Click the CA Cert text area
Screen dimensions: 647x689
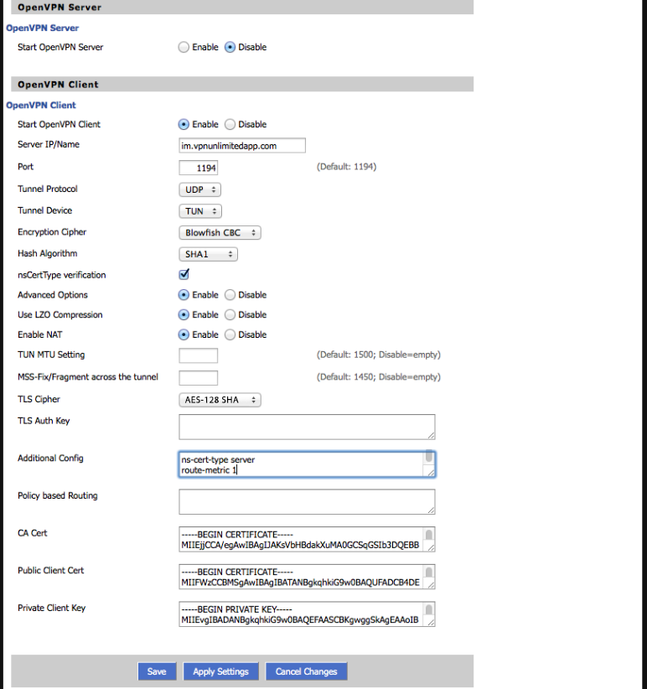point(307,539)
